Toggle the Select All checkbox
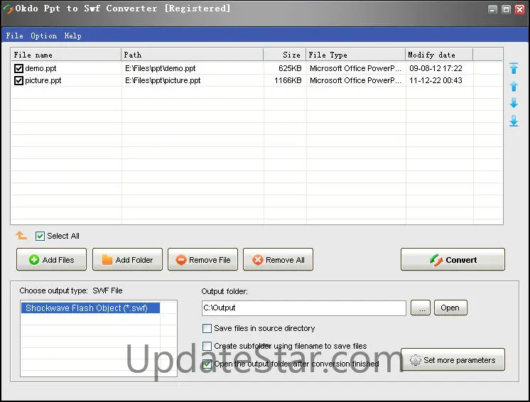The height and width of the screenshot is (402, 530). coord(40,236)
